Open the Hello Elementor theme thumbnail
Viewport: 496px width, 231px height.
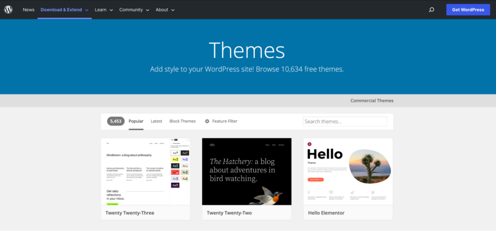point(348,171)
